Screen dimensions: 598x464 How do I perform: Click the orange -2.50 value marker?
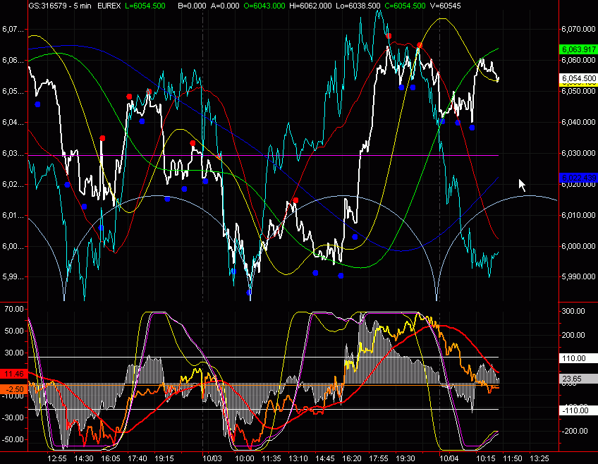(14, 389)
